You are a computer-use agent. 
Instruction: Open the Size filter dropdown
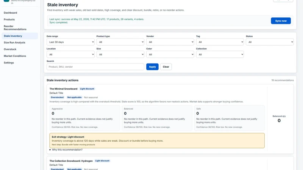tap(120, 54)
